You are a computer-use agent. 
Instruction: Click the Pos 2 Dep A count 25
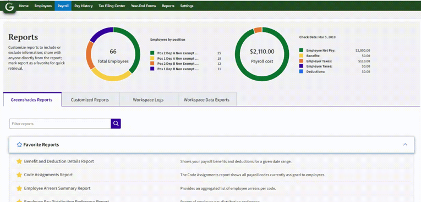pos(219,53)
